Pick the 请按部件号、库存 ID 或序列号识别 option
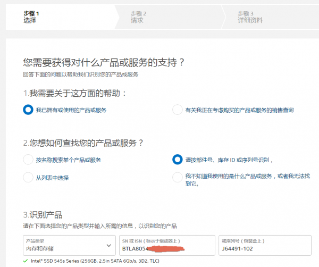Viewport: 319px width, 267px height. tap(178, 160)
